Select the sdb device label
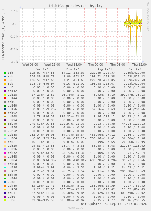Image resolution: width=151 pixels, height=211 pixels. coord(11,77)
